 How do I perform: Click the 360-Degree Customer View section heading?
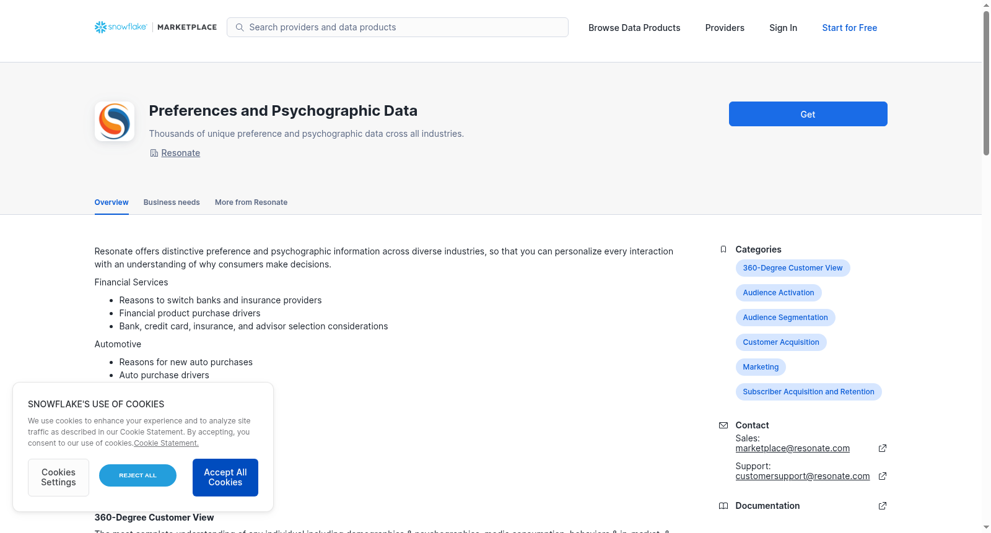(x=154, y=518)
